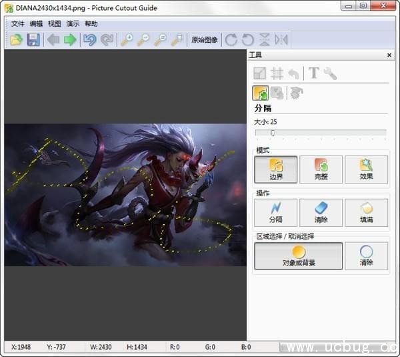Switch mode to 完整 (complete)
The height and width of the screenshot is (357, 400).
point(321,169)
